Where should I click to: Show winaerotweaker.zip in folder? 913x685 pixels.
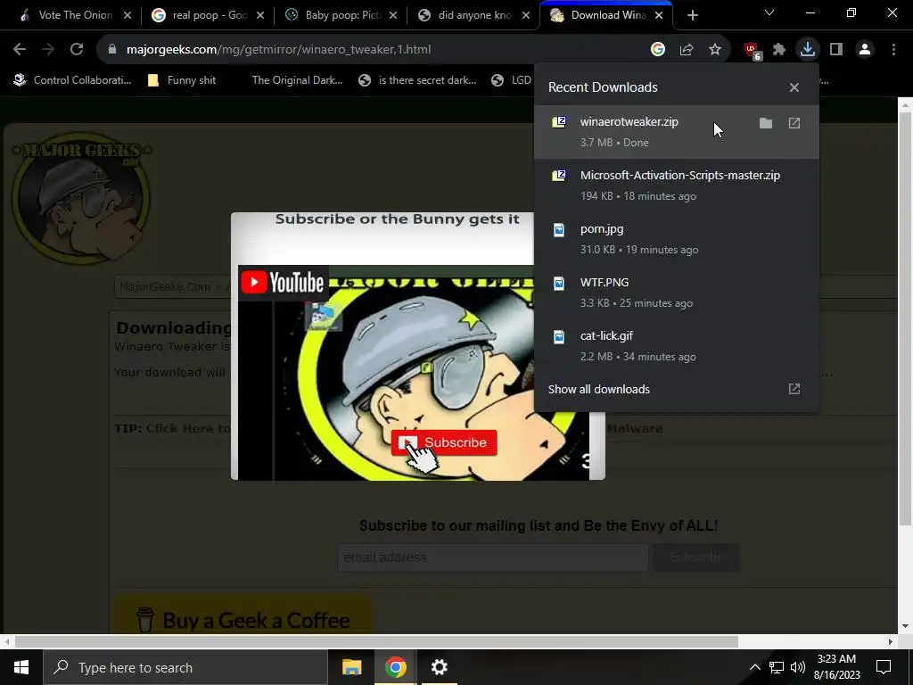[x=766, y=123]
